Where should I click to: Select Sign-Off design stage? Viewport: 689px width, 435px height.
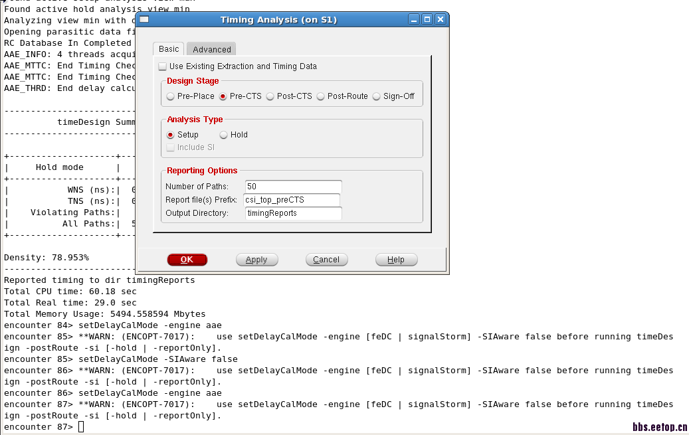(377, 96)
